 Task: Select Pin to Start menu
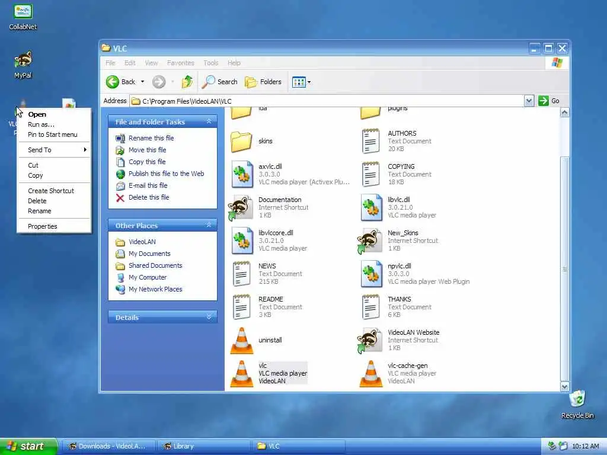pyautogui.click(x=54, y=134)
